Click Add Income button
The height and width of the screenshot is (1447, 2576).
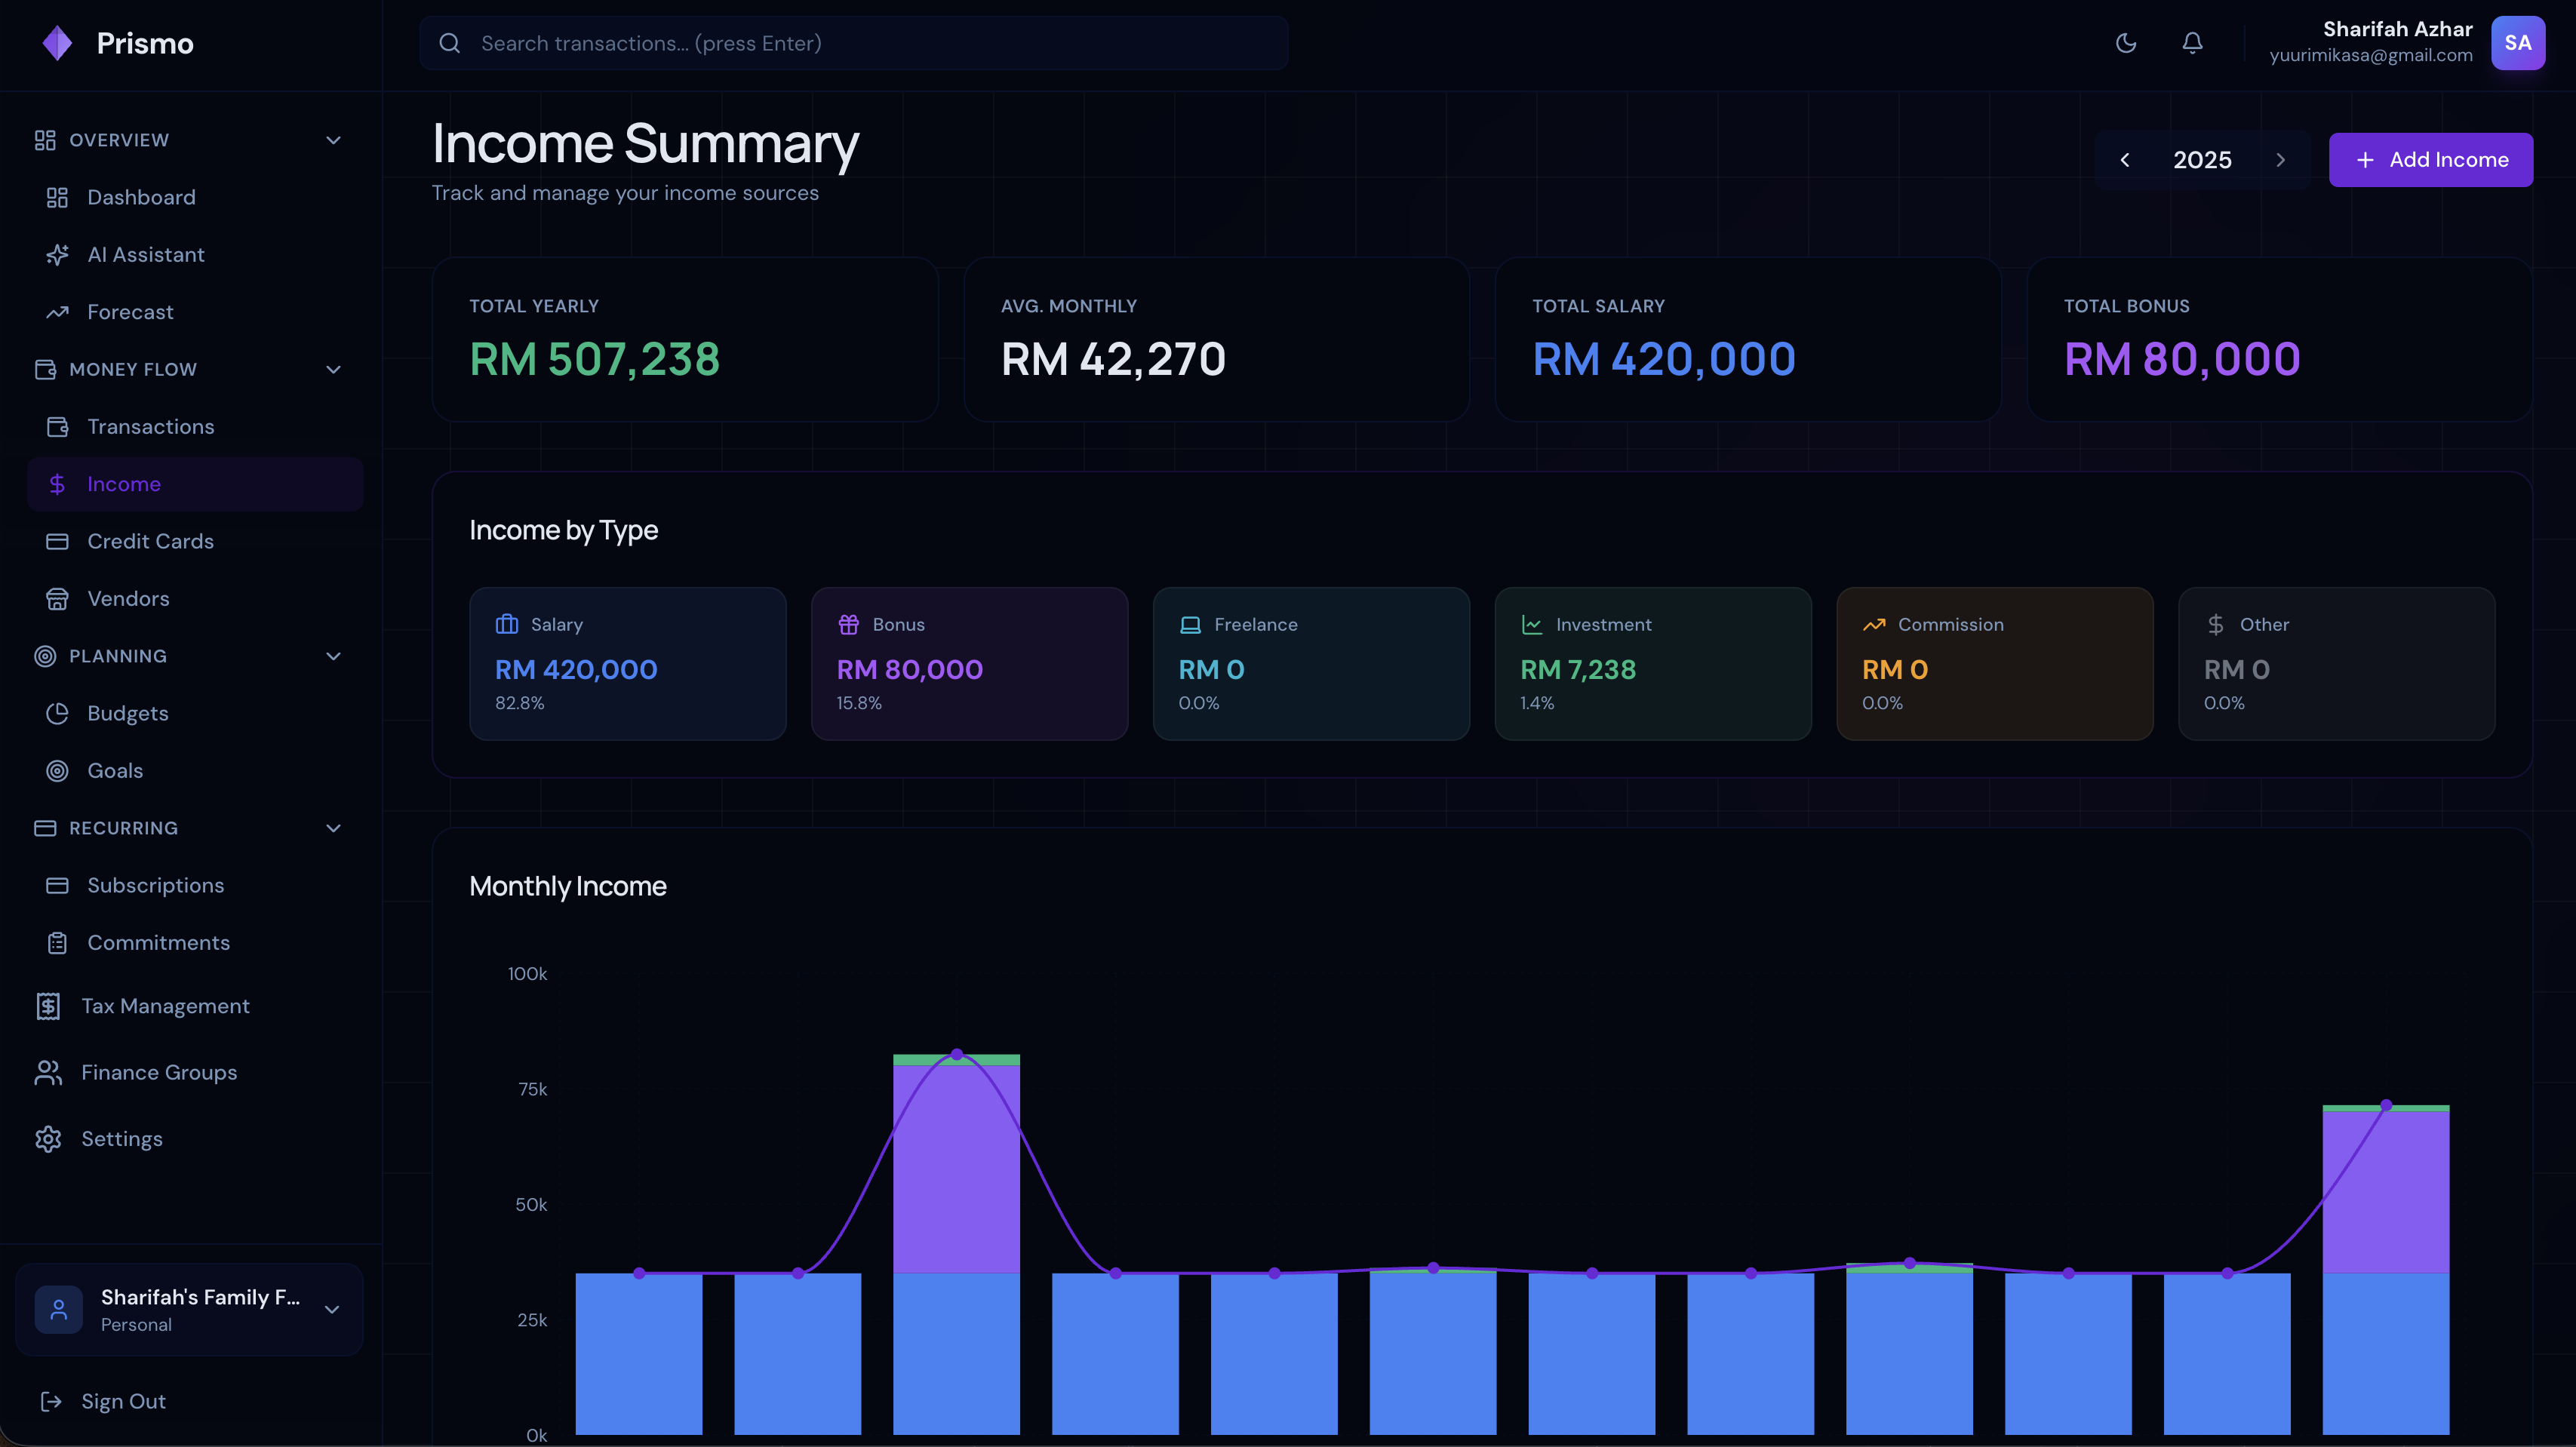[x=2430, y=160]
